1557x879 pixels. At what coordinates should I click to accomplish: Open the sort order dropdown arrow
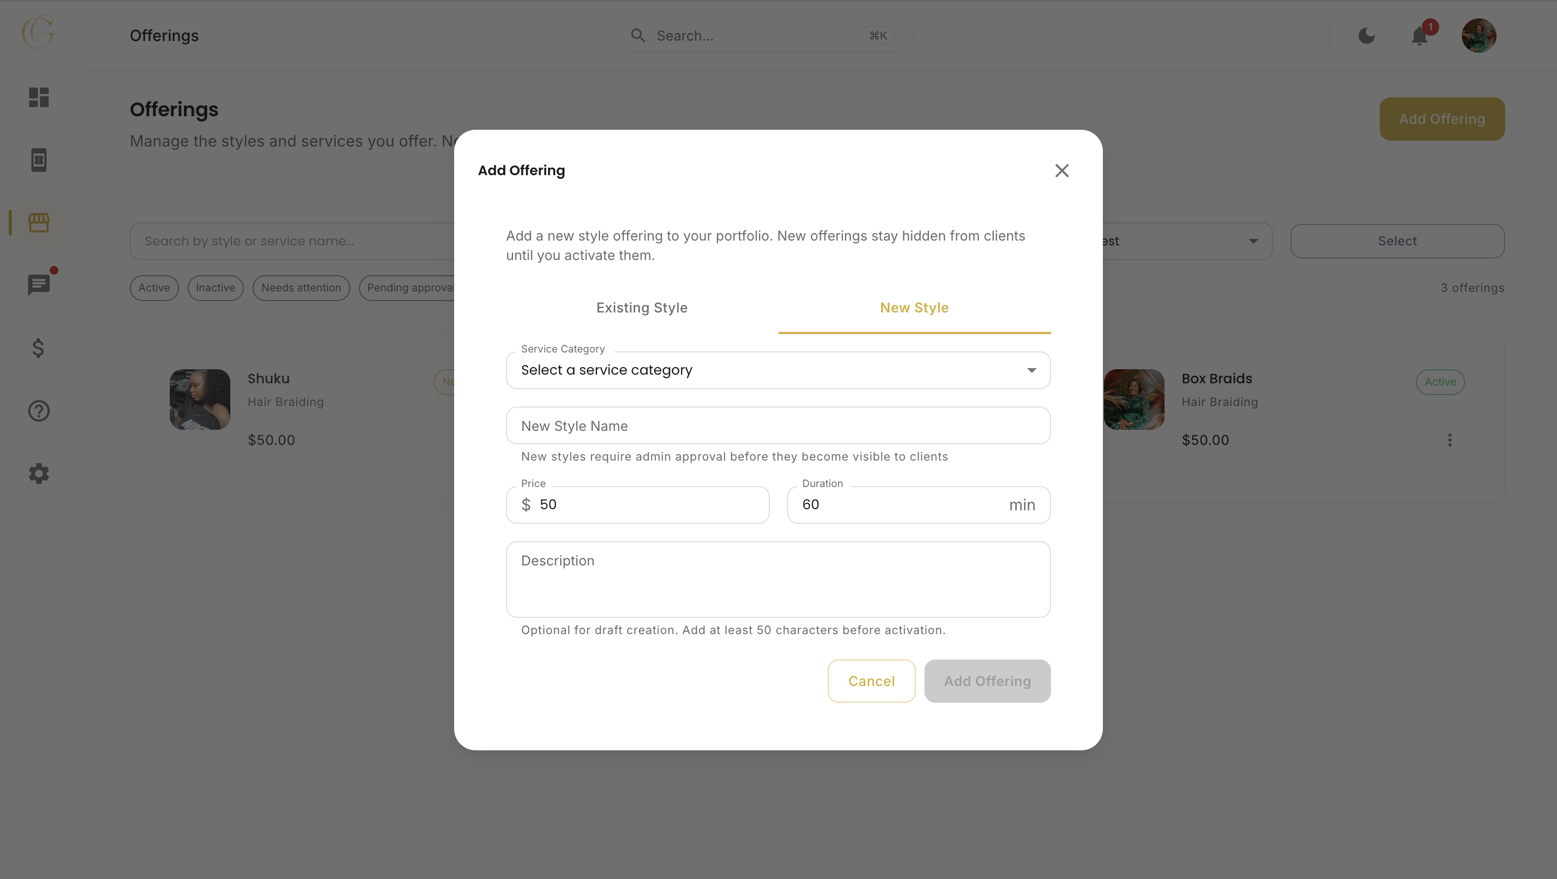[x=1254, y=241]
